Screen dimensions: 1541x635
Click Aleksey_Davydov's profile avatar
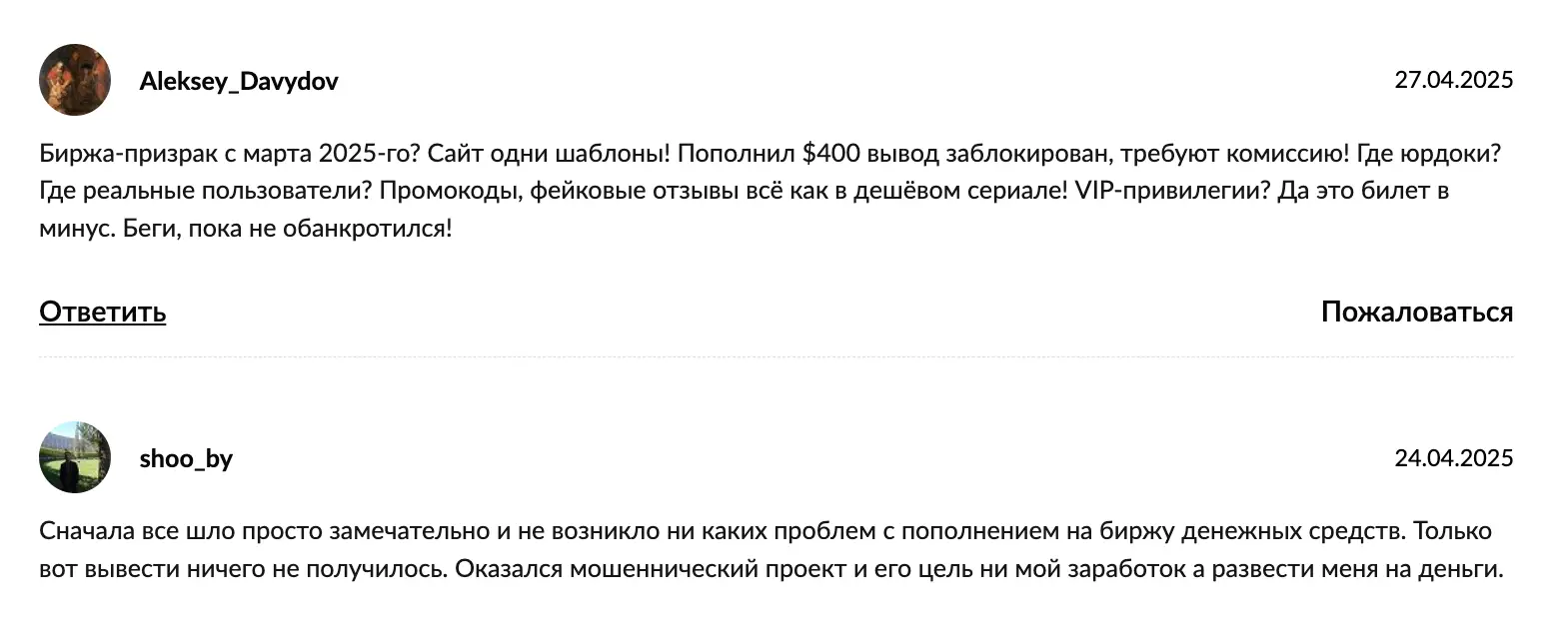pyautogui.click(x=75, y=80)
